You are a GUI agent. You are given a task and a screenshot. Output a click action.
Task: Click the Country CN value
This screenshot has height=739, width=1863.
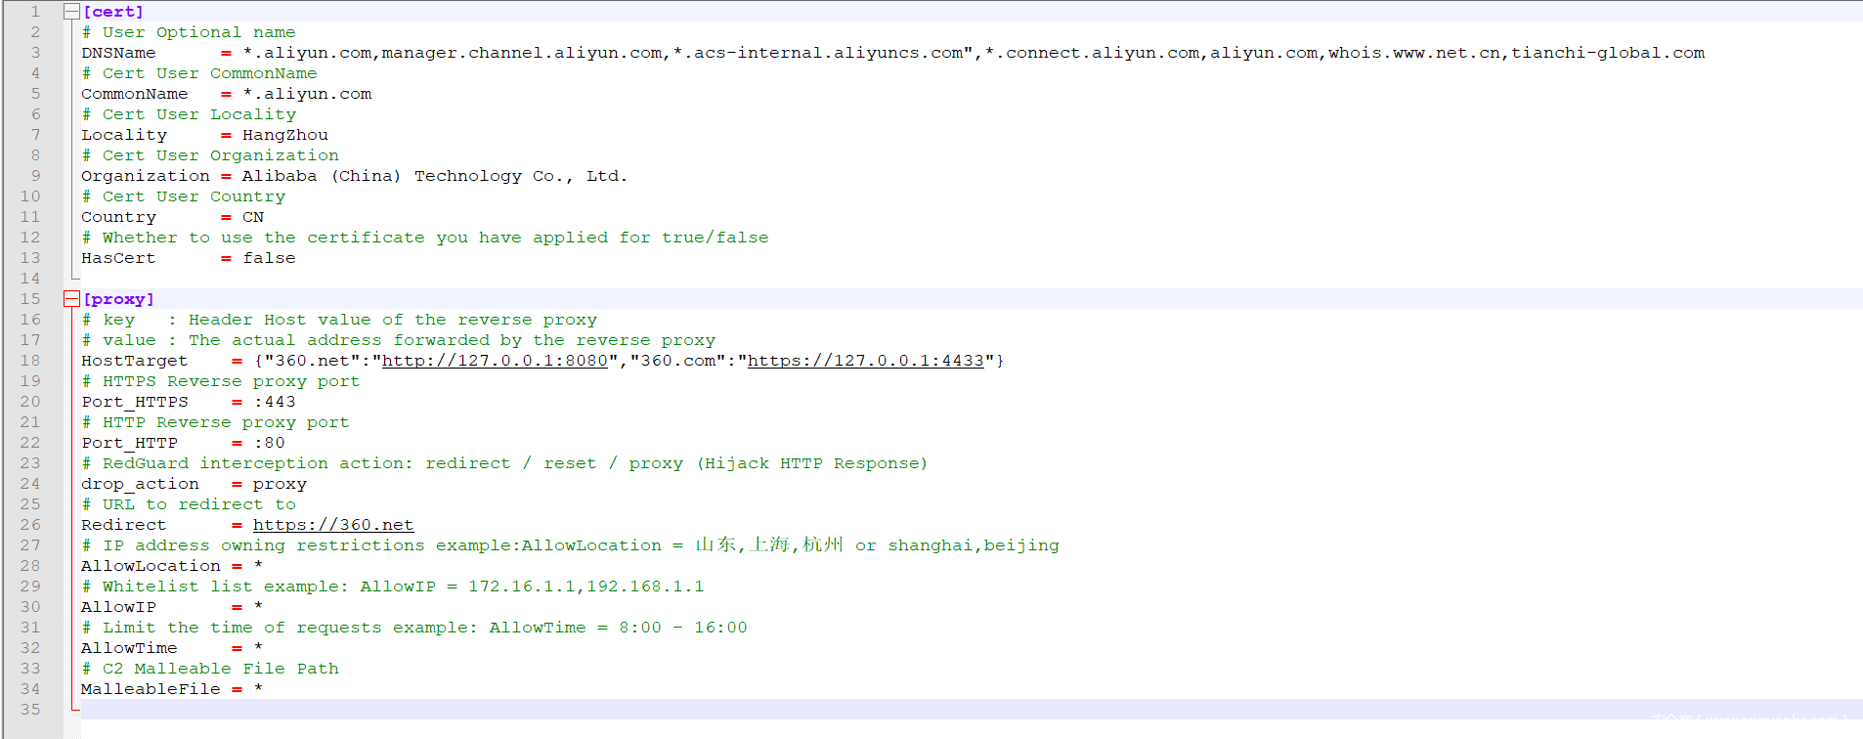[253, 217]
